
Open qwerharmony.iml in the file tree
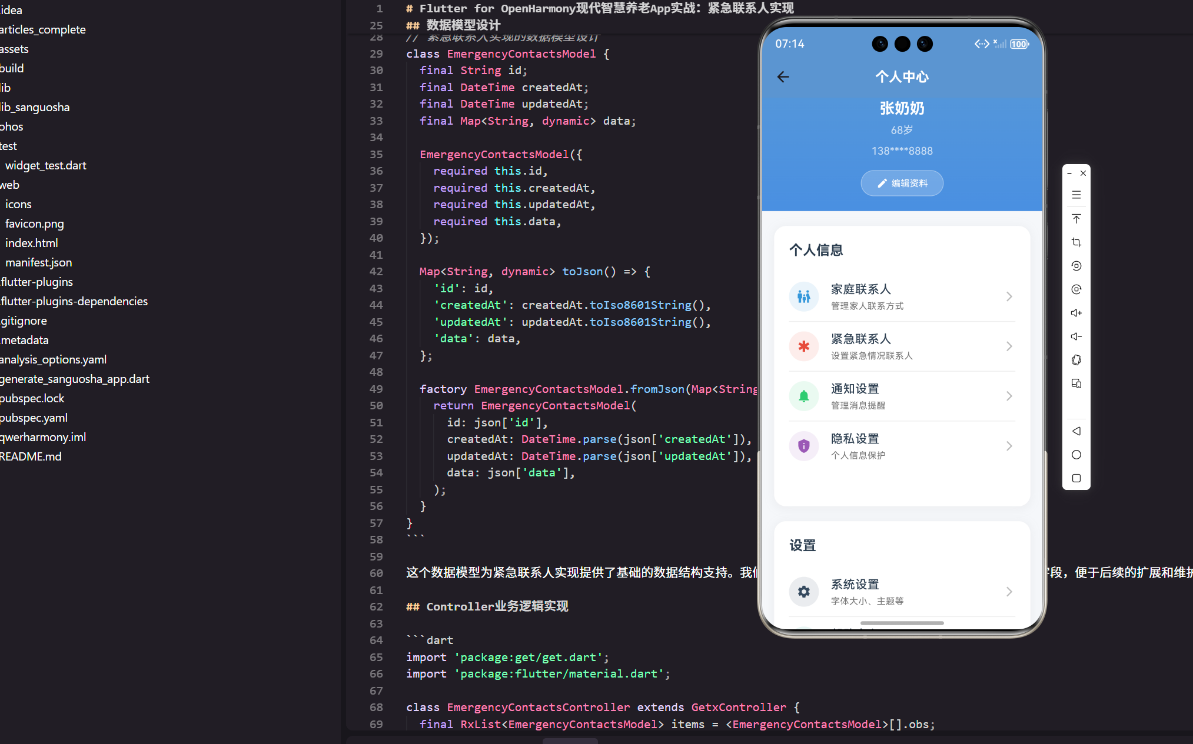pyautogui.click(x=43, y=438)
